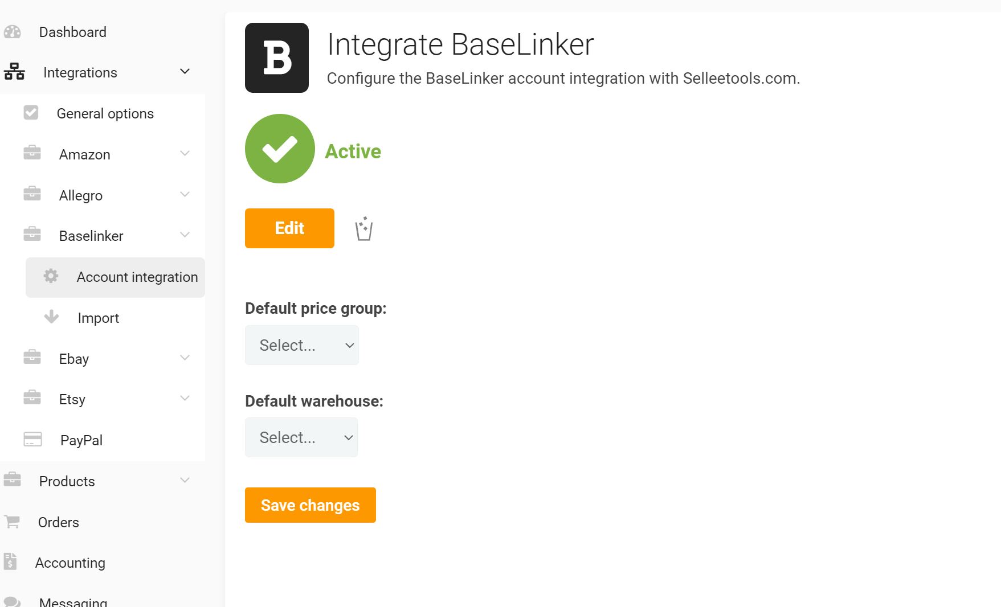This screenshot has height=607, width=1001.
Task: Open the Allegro integration menu item
Action: click(81, 195)
